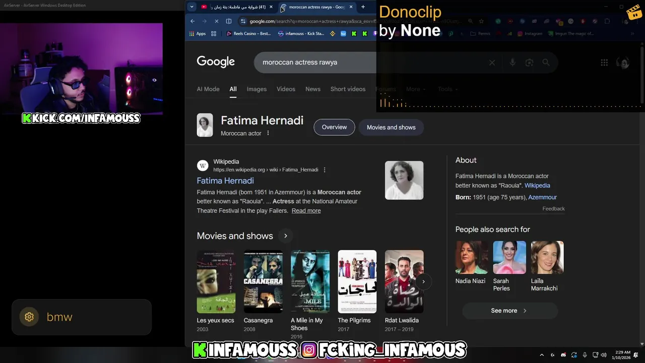Select the moroccan actress rawya Google tab
The height and width of the screenshot is (363, 645).
316,7
